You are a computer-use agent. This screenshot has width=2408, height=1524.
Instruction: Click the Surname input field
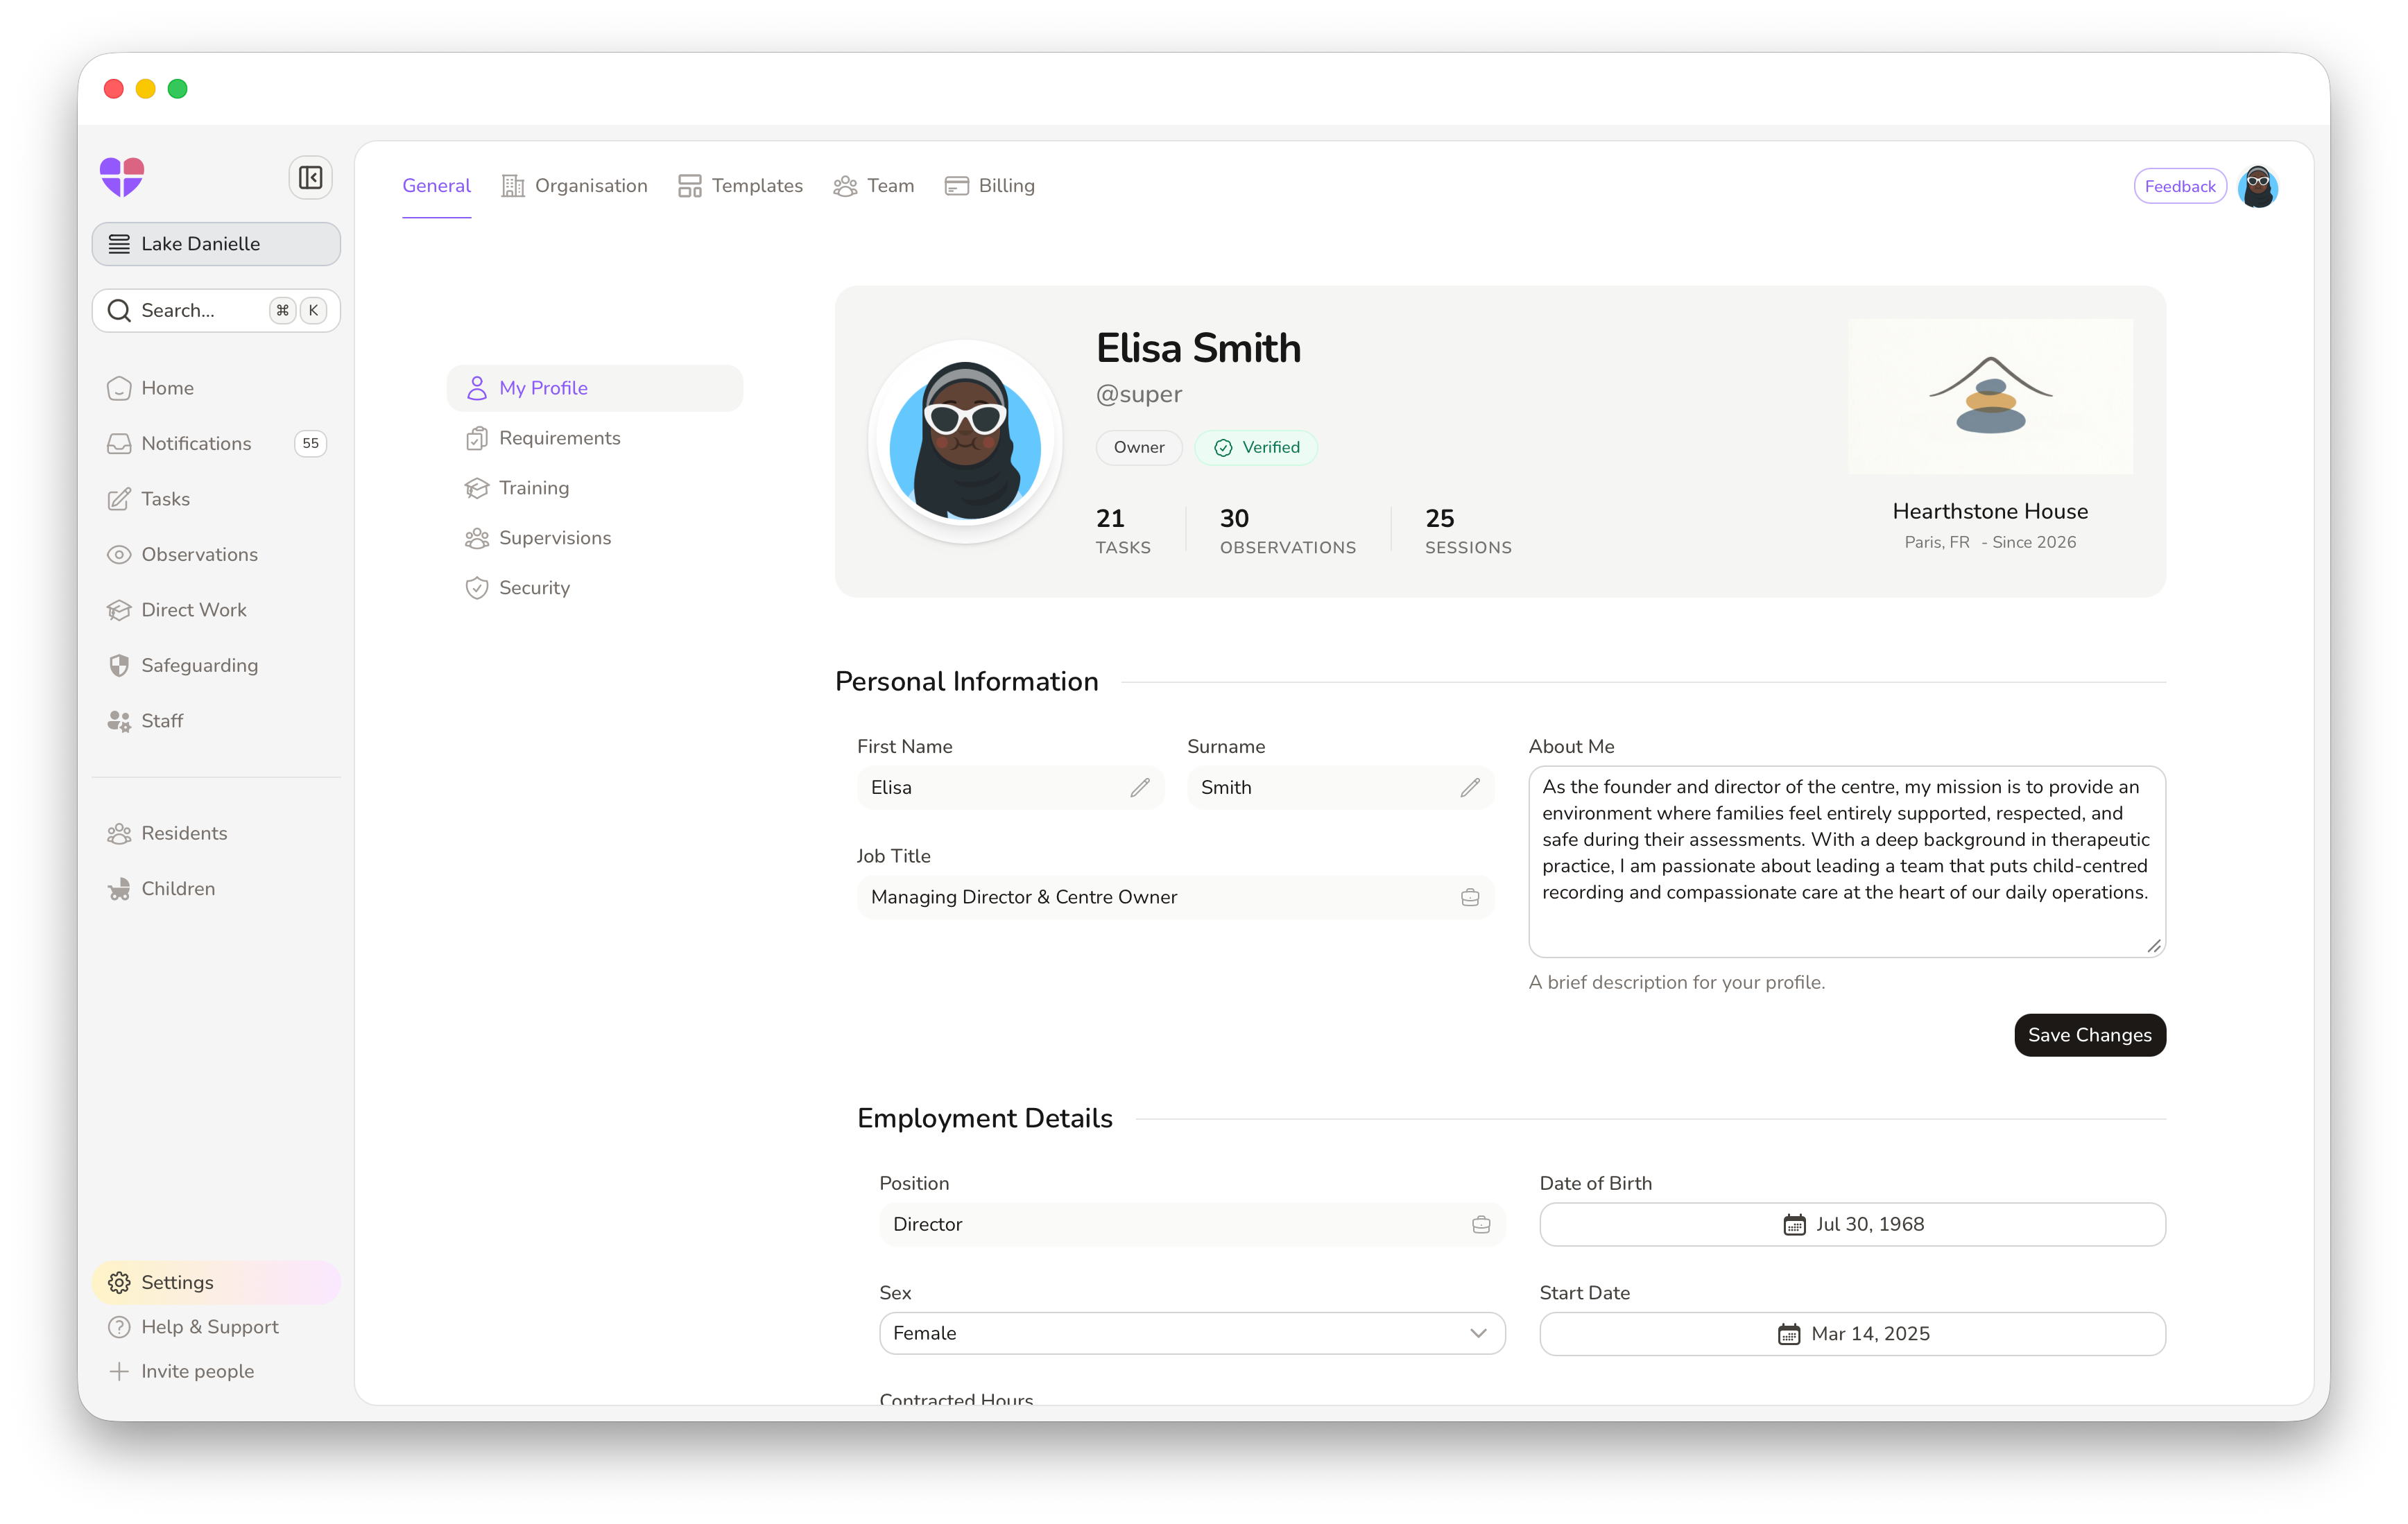click(1340, 788)
